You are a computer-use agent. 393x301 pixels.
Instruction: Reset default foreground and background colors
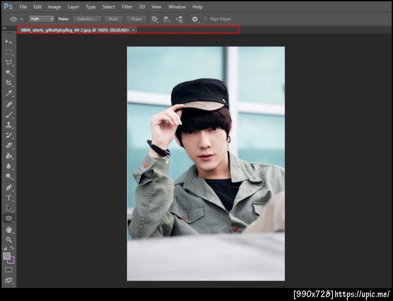click(x=5, y=248)
